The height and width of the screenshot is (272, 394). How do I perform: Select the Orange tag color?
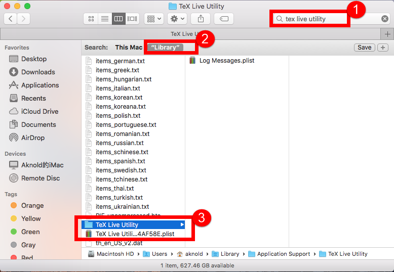coord(32,205)
